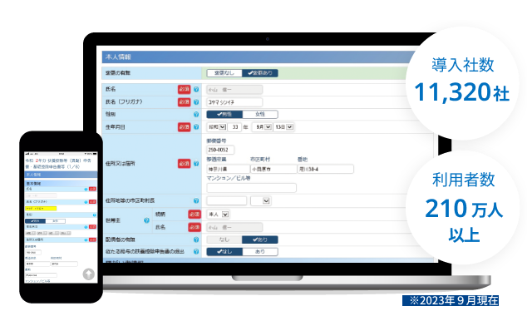Tap the first birth date dropdown on phone

31,233
